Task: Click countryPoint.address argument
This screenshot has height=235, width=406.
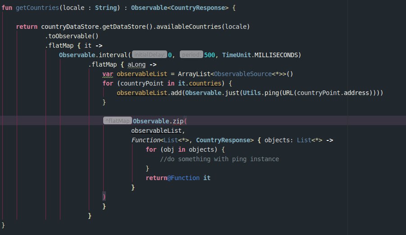Action: pyautogui.click(x=333, y=93)
